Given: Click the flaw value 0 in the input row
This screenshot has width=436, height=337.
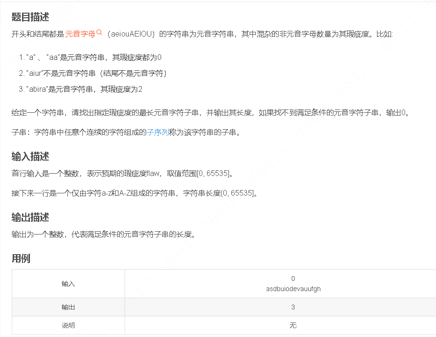Looking at the screenshot, I should (x=293, y=278).
